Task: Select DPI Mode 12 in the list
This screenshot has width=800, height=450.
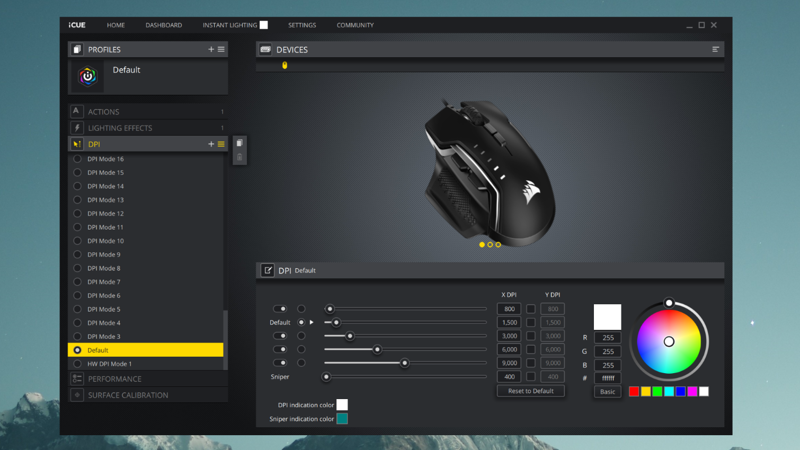Action: (x=146, y=214)
